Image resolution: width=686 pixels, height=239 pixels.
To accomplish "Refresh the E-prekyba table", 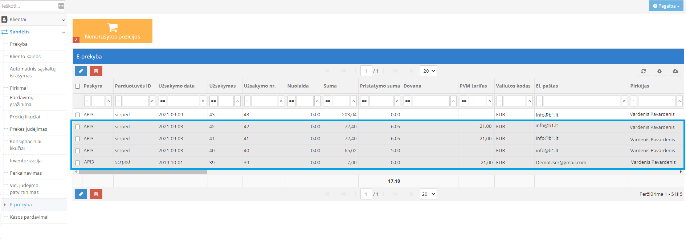I will tap(643, 71).
